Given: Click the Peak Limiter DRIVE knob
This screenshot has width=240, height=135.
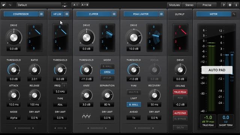Looking at the screenshot, I should [x=134, y=37].
